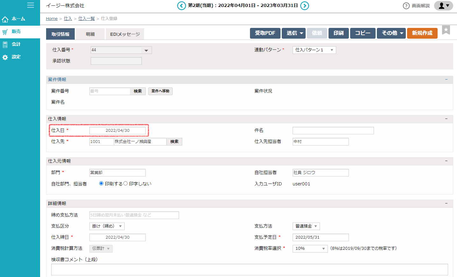Click the 案件へ移動 button

point(160,91)
